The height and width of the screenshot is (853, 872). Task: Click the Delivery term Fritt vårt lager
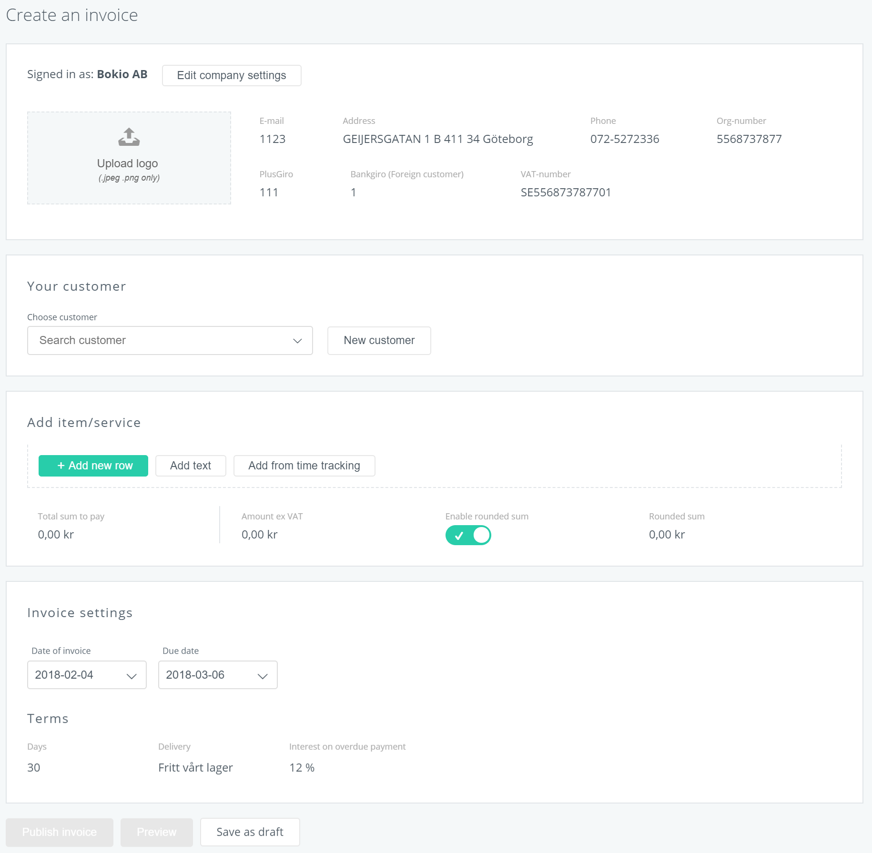pyautogui.click(x=195, y=768)
